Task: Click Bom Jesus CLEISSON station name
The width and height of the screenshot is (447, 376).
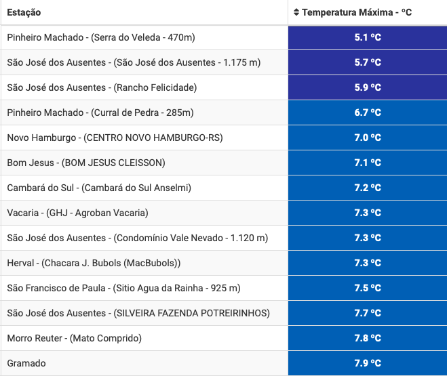Action: coord(86,163)
